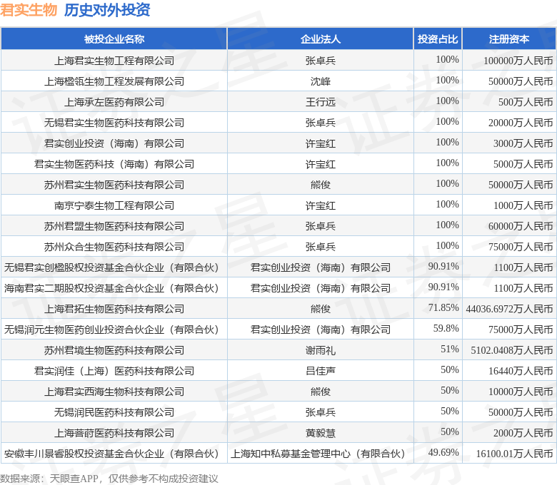
Task: Select 苏州君境生物医药科技有限公司 name
Action: (x=114, y=350)
